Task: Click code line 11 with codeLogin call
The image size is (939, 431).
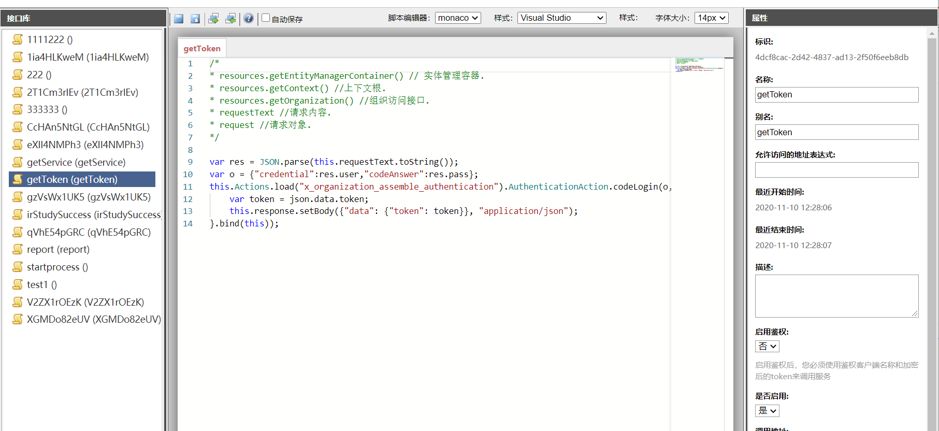Action: [440, 186]
